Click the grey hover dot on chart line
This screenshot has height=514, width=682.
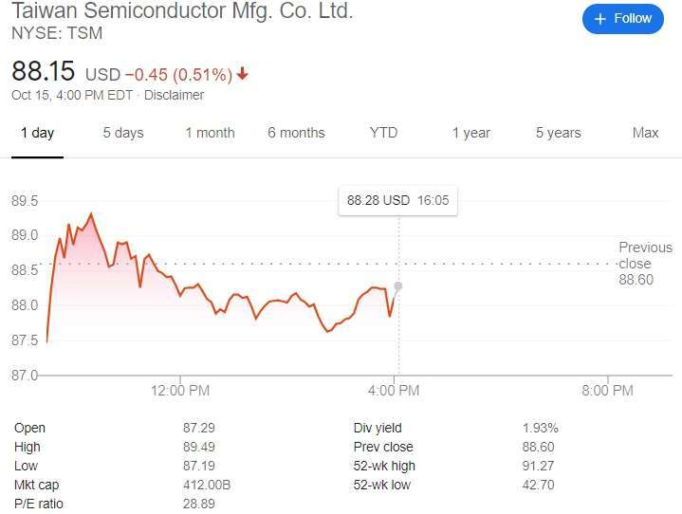coord(398,285)
